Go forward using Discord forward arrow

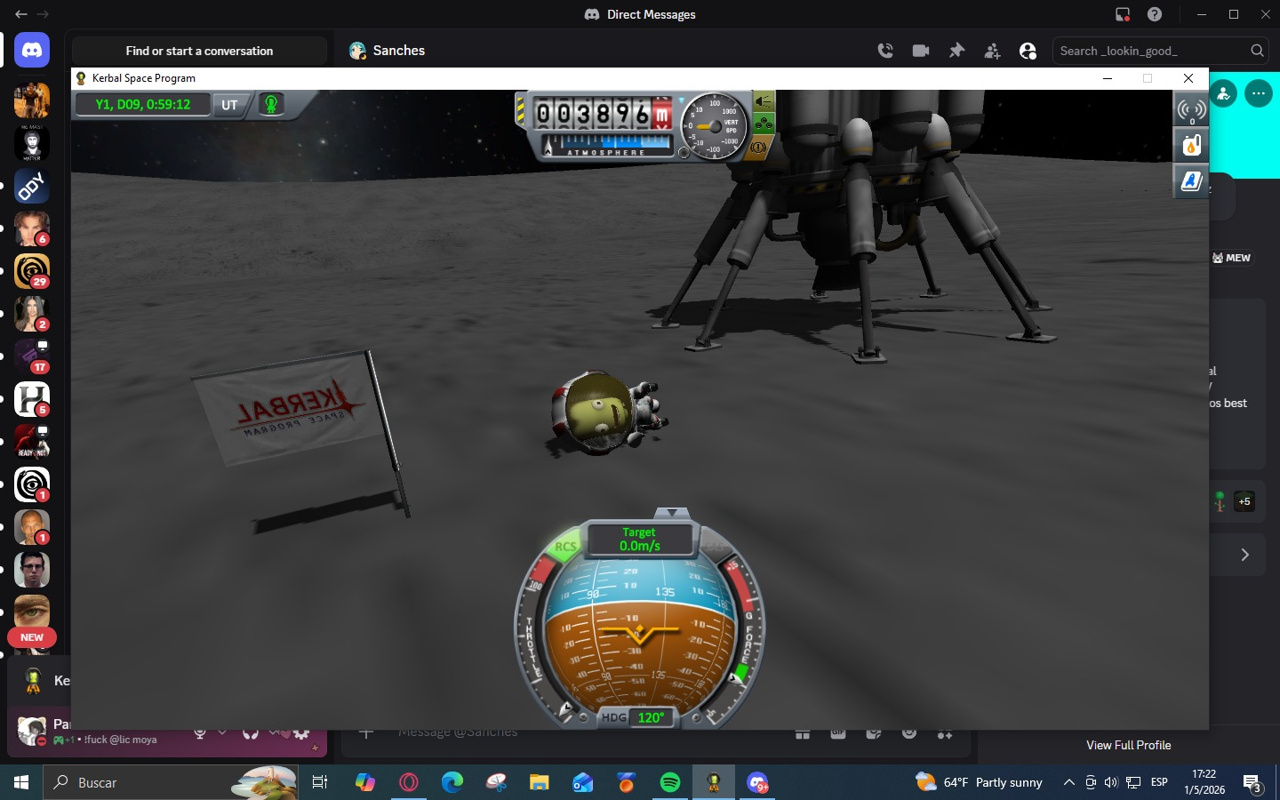point(43,14)
